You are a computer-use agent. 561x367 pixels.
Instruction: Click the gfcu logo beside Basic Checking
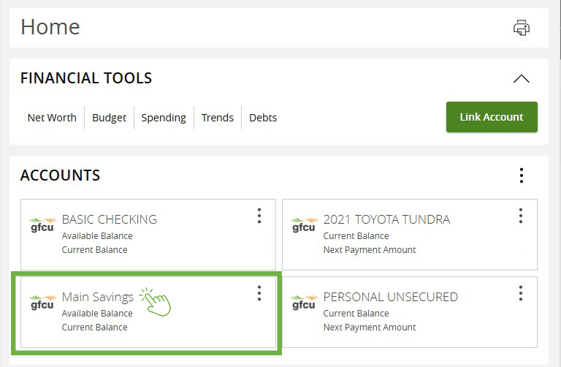(x=42, y=225)
